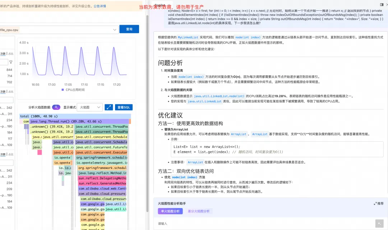Click the orange java.util.concurrent.Executor flame bar
This screenshot has height=230, width=388.
click(x=101, y=152)
